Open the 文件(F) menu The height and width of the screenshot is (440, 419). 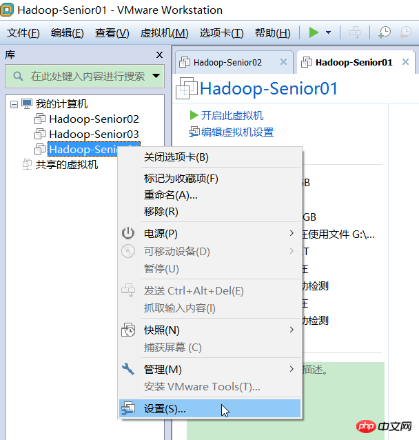23,33
